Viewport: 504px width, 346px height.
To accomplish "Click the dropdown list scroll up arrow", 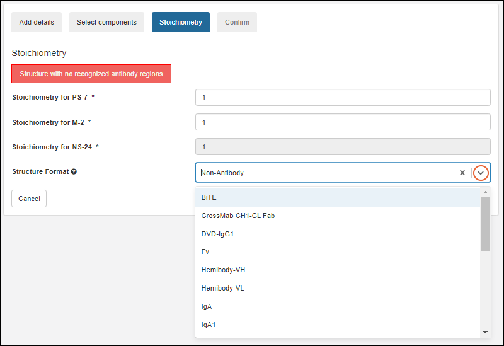I will pyautogui.click(x=485, y=193).
